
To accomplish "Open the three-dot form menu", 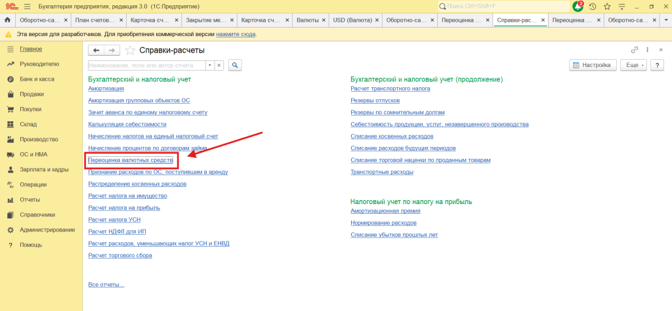I will pos(647,50).
